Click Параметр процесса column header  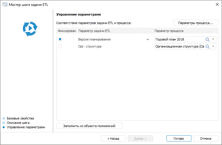[169, 31]
